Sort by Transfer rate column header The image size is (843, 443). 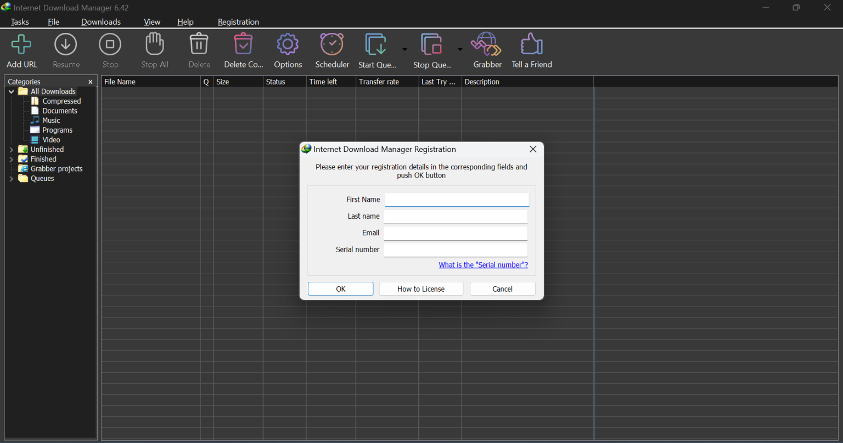[x=387, y=82]
